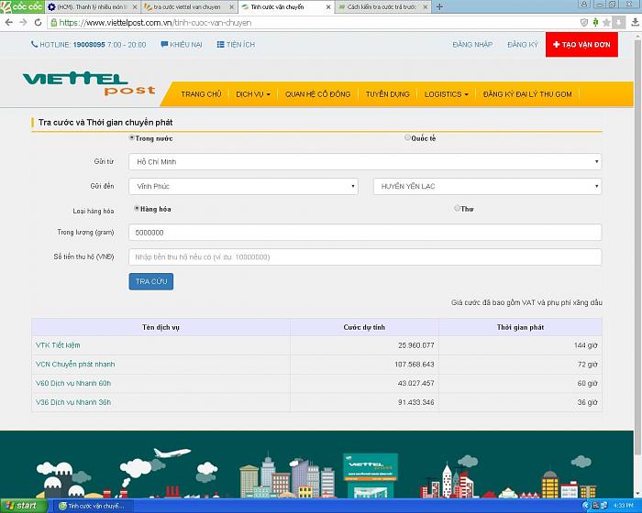Expand the DỊCH VỤ menu
Viewport: 642px width, 513px height.
click(253, 94)
